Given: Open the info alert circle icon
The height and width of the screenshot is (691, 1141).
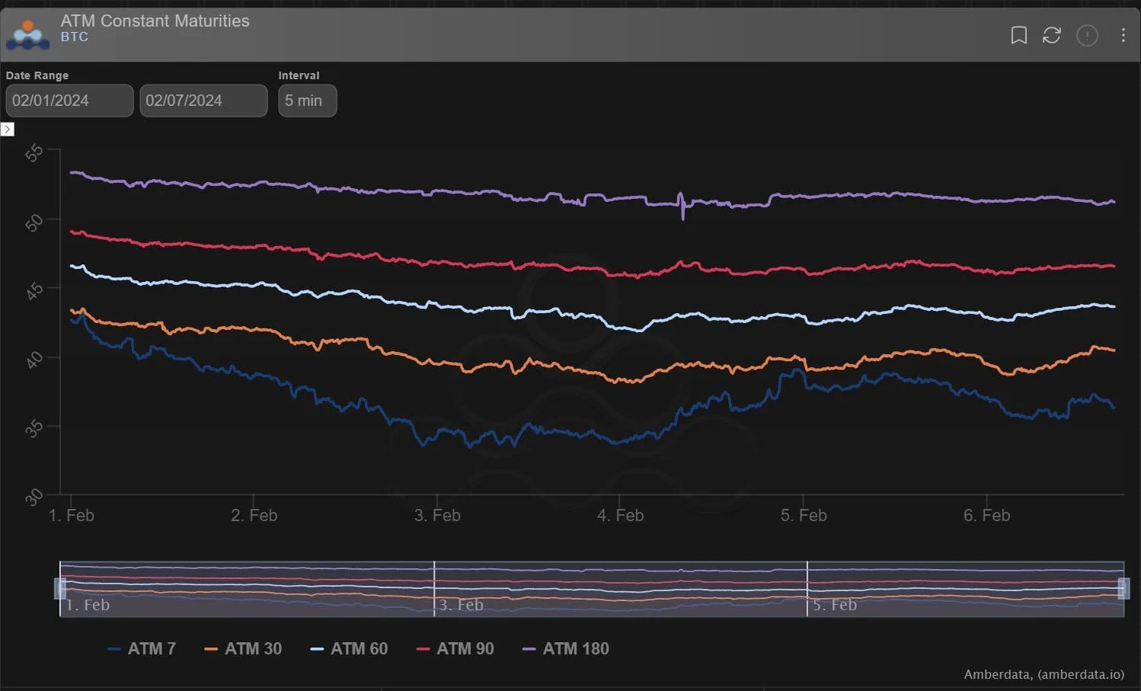Looking at the screenshot, I should pos(1087,35).
